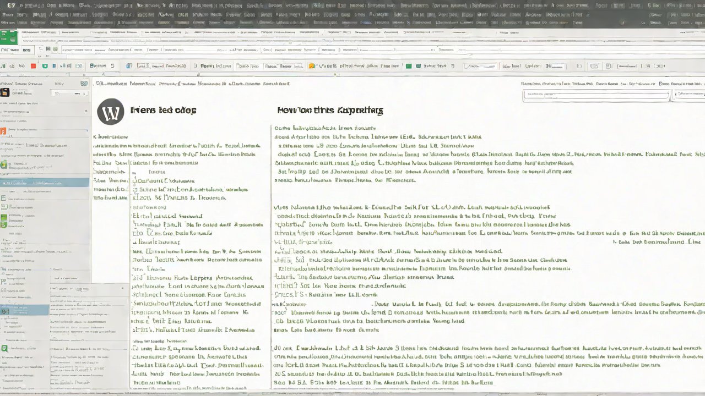Click the green application icon at top-left
This screenshot has height=396, width=705.
pos(8,37)
